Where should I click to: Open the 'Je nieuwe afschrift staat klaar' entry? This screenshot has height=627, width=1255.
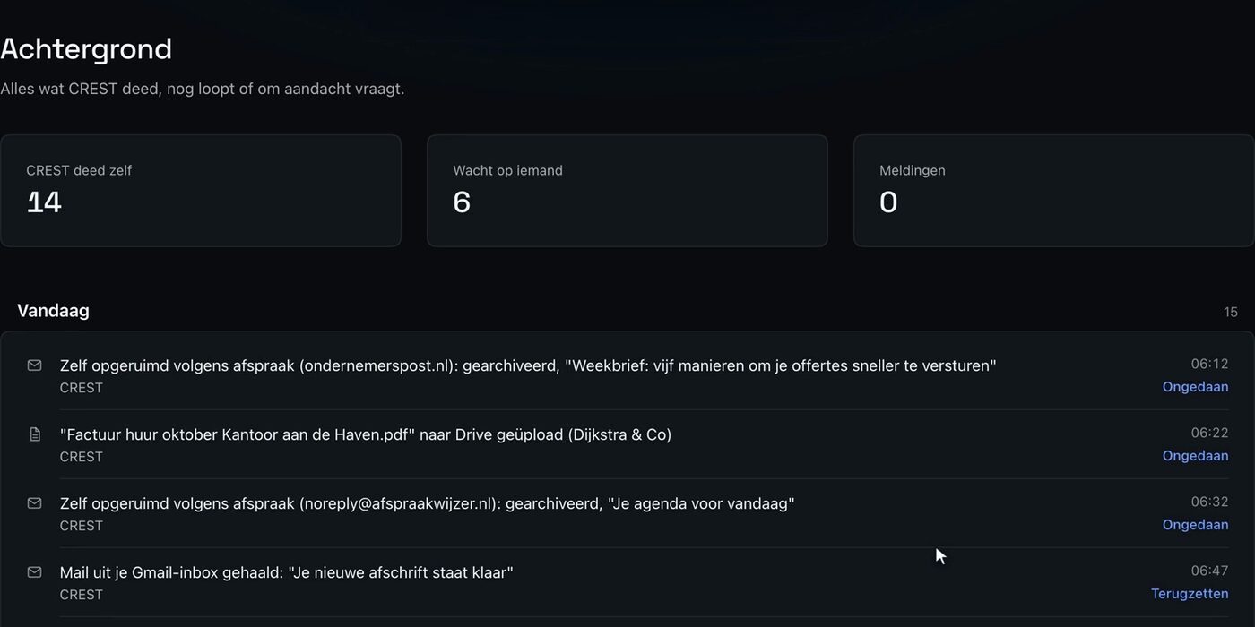[x=627, y=582]
